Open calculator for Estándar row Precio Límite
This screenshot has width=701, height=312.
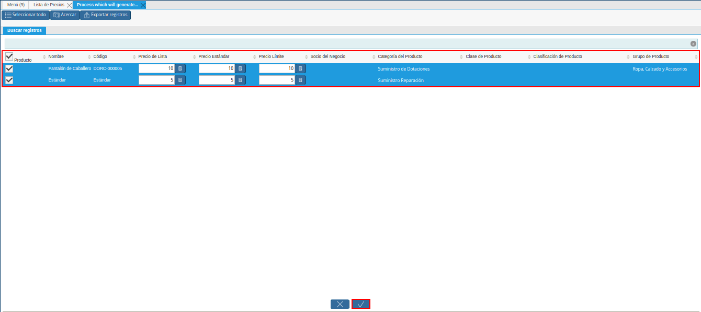pyautogui.click(x=300, y=80)
